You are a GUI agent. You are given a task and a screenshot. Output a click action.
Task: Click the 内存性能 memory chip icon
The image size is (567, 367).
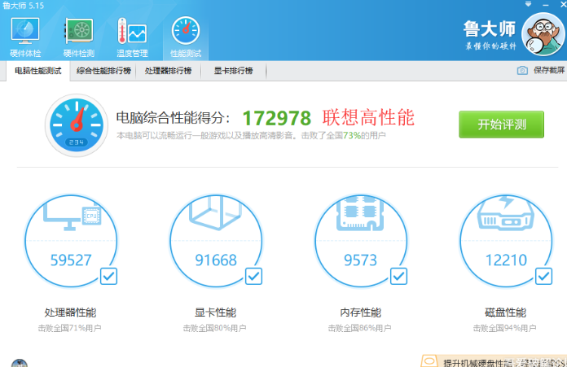360,215
